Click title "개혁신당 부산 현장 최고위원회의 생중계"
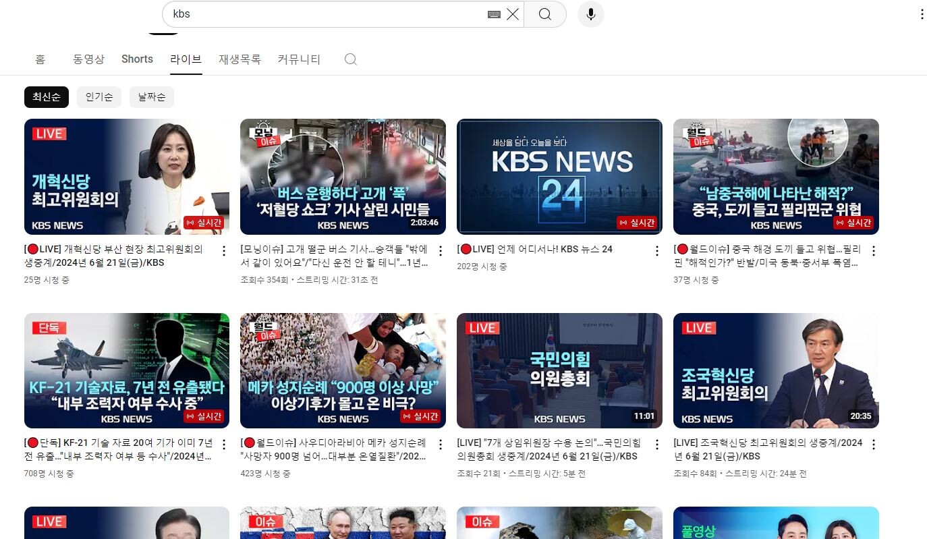 click(113, 256)
